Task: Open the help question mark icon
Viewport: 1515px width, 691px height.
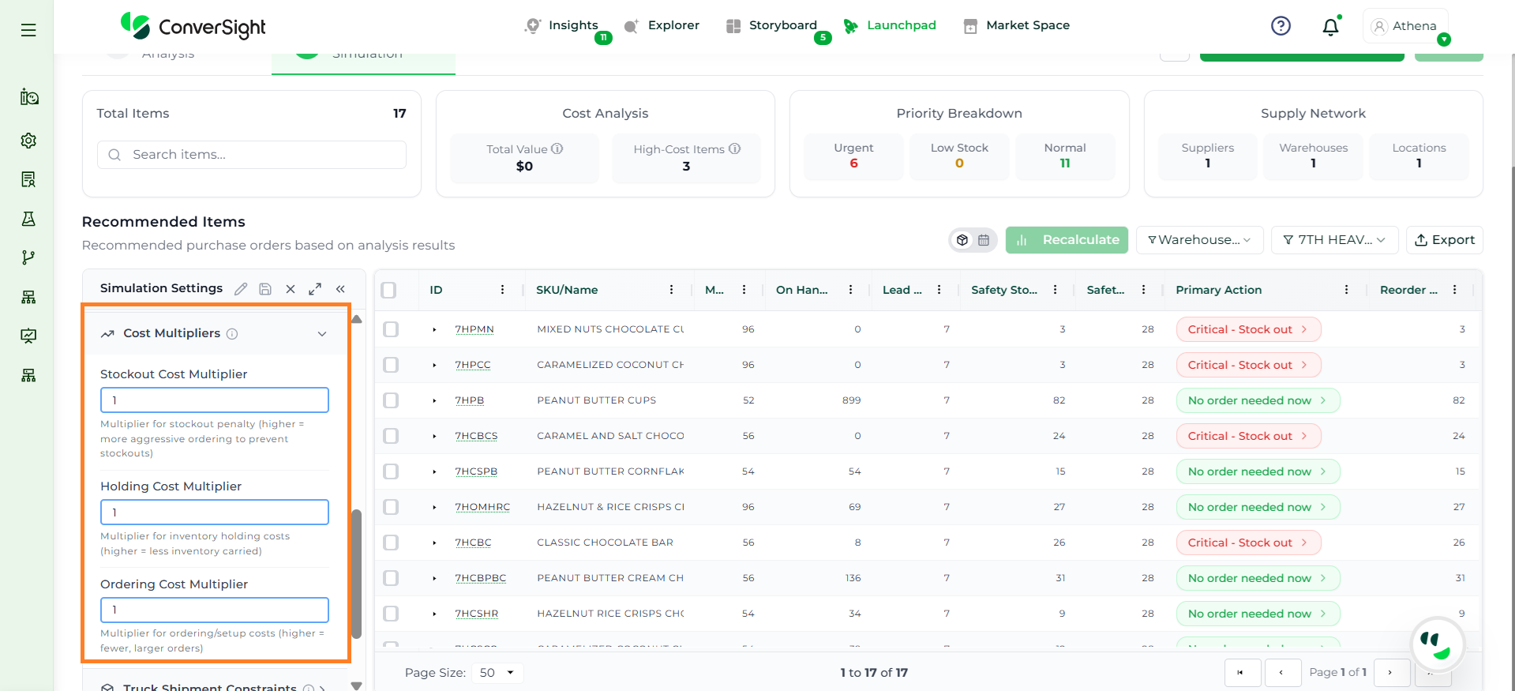Action: (x=1281, y=26)
